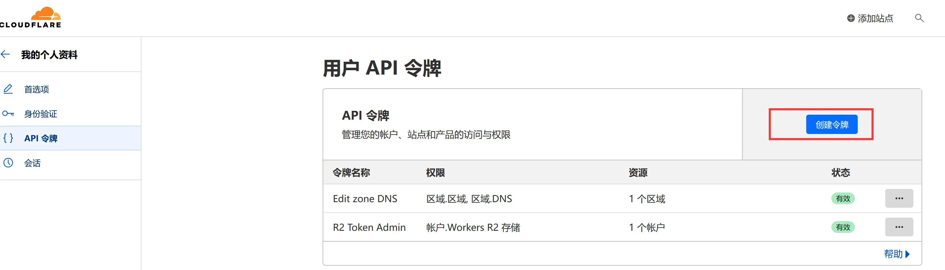Click the 1 个帐户 resource cell
This screenshot has width=945, height=270.
click(x=647, y=227)
